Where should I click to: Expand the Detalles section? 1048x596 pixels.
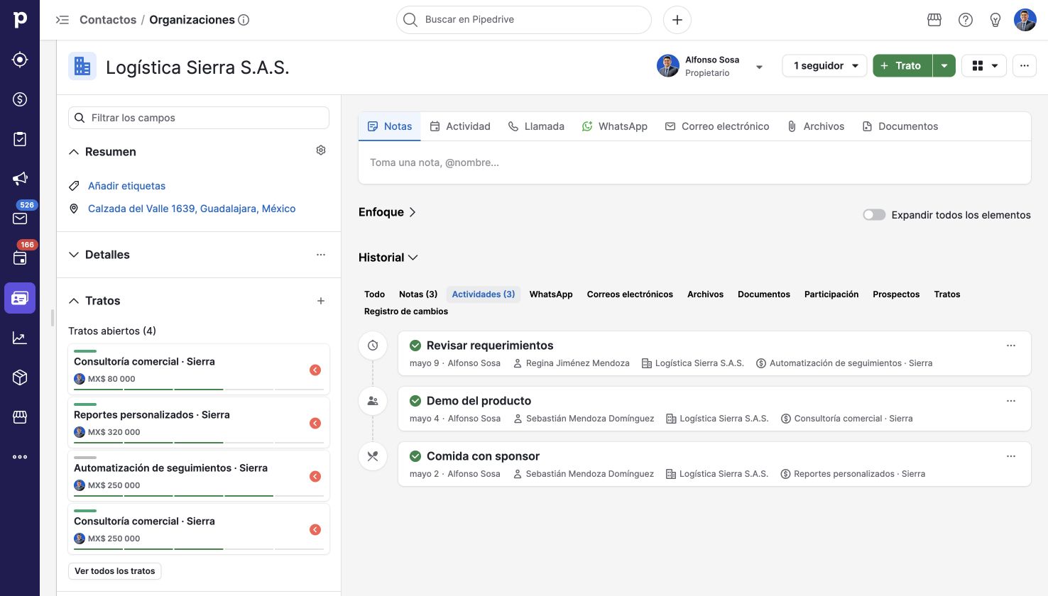[74, 255]
